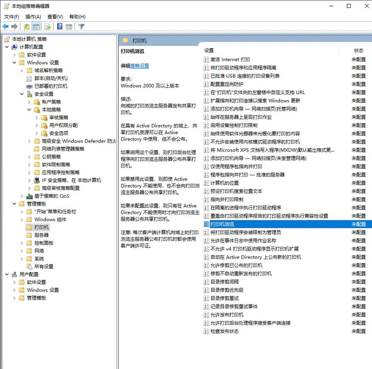Open the Export List toolbar icon

[47, 26]
